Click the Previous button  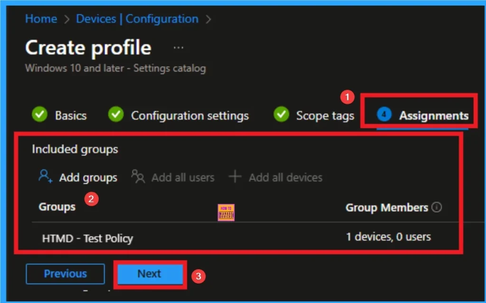65,274
